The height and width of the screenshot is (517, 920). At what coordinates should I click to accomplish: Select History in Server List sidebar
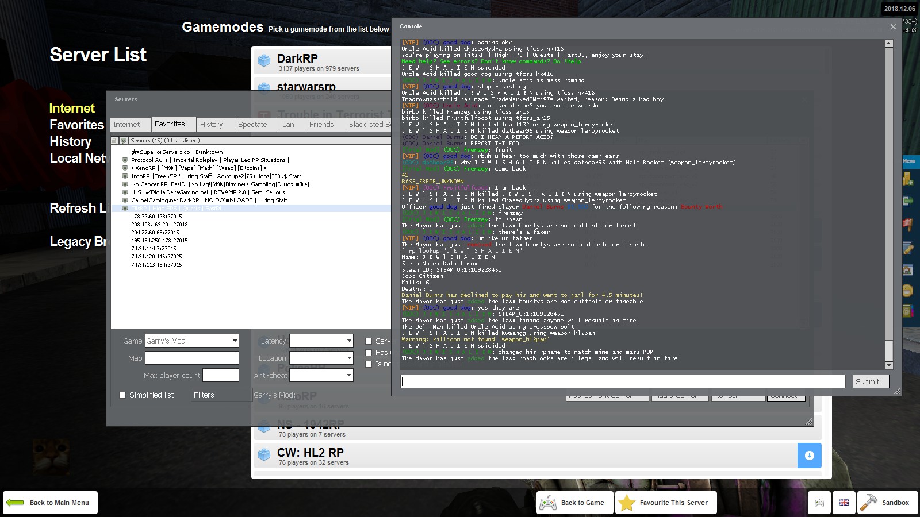[x=70, y=142]
